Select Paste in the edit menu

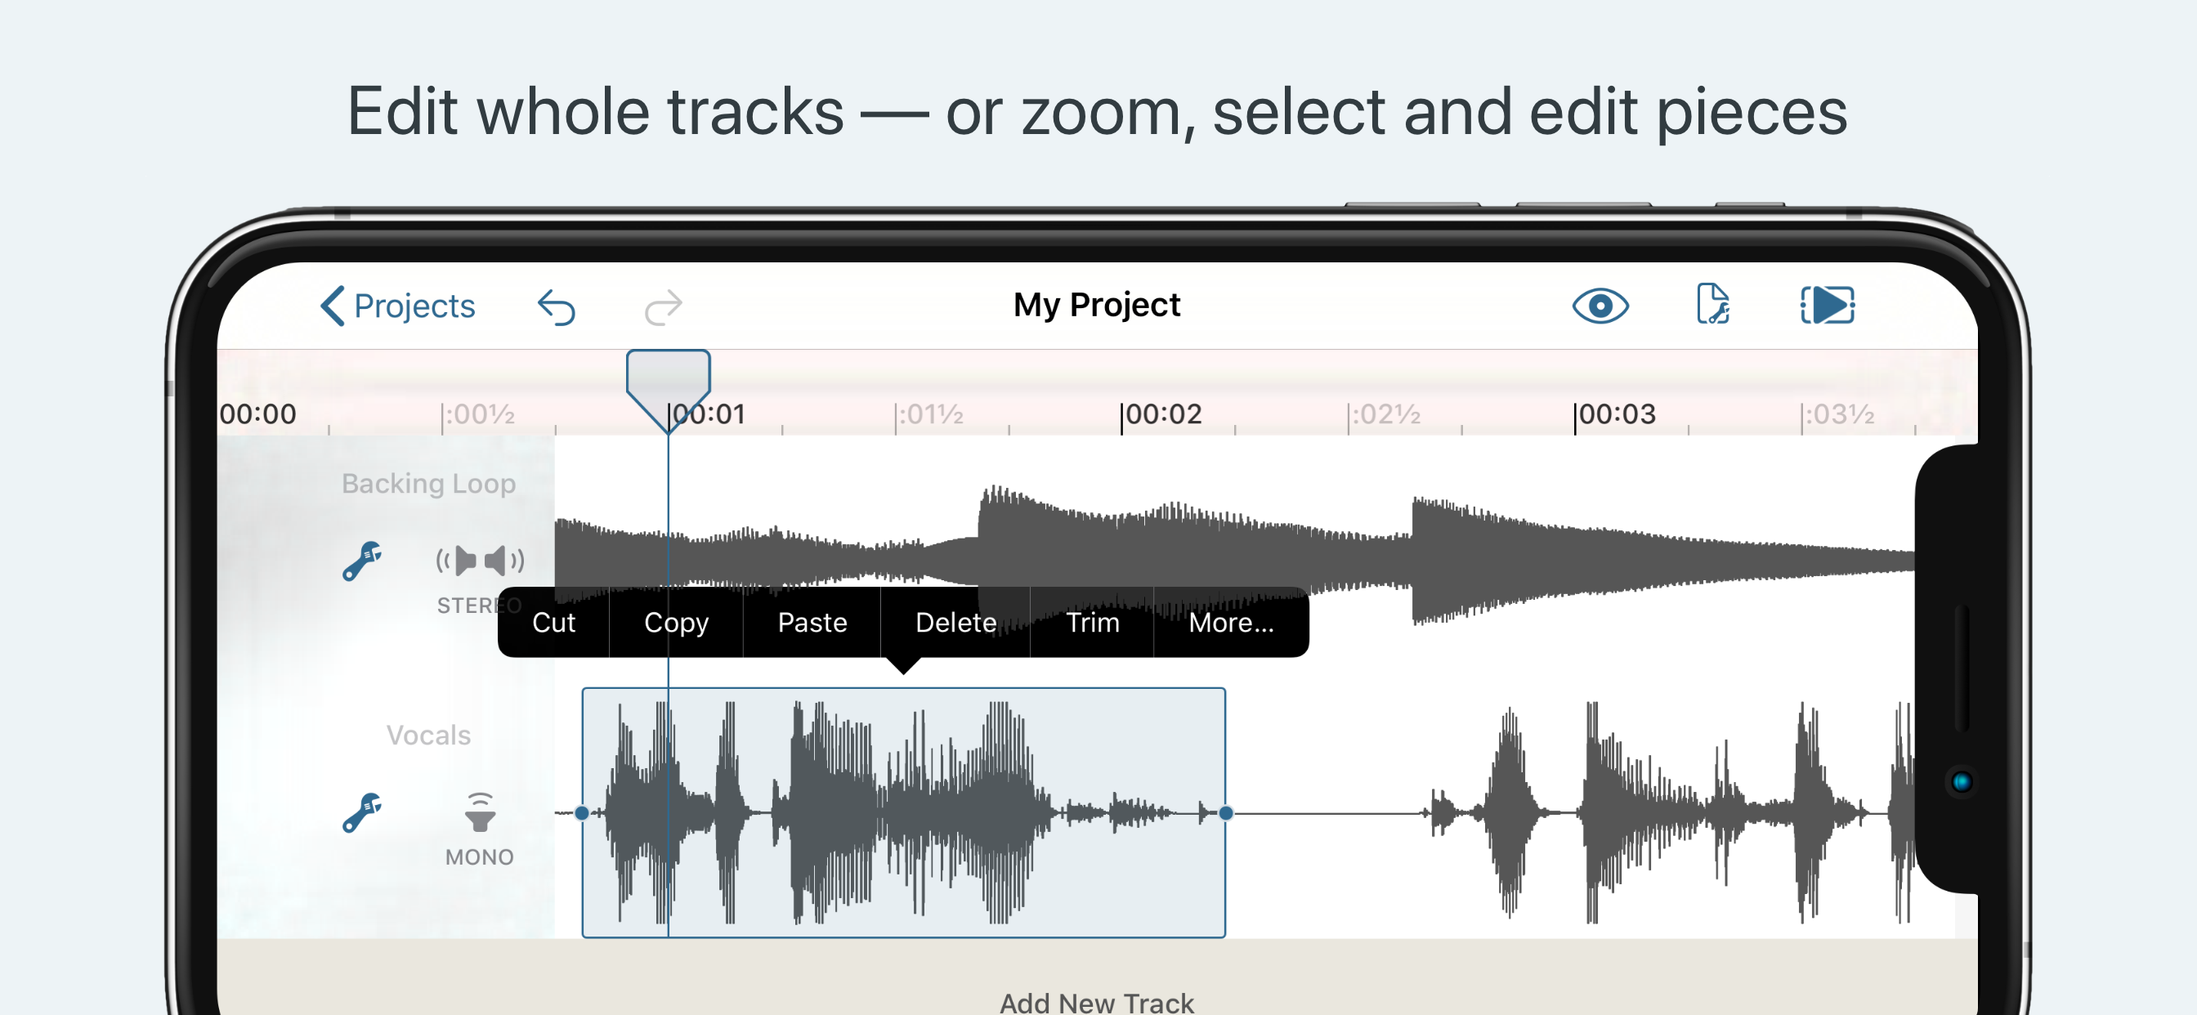coord(812,623)
